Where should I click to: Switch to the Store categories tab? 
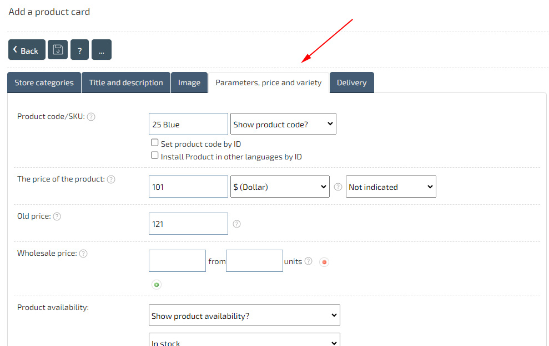coord(44,82)
